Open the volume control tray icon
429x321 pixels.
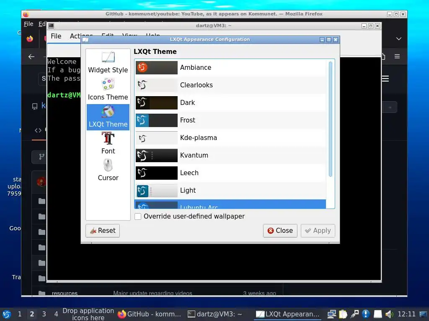[x=389, y=314]
